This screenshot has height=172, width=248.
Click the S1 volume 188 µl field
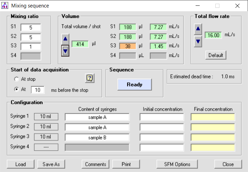[128, 27]
